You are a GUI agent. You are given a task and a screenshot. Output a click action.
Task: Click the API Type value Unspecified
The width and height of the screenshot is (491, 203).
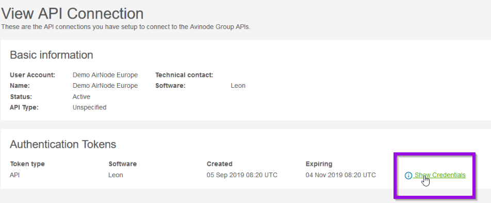coord(90,107)
